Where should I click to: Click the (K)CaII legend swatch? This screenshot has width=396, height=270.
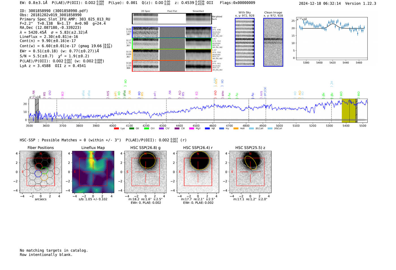(x=251, y=129)
